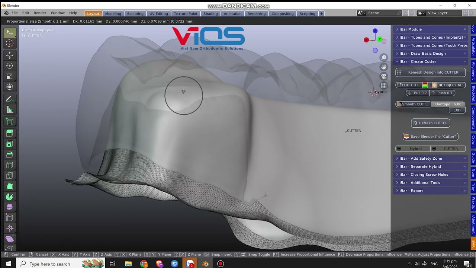Click the red X axis gizmo ball

[x=366, y=40]
